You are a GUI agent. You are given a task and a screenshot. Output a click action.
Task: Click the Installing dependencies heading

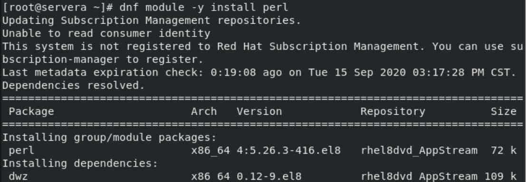point(80,164)
